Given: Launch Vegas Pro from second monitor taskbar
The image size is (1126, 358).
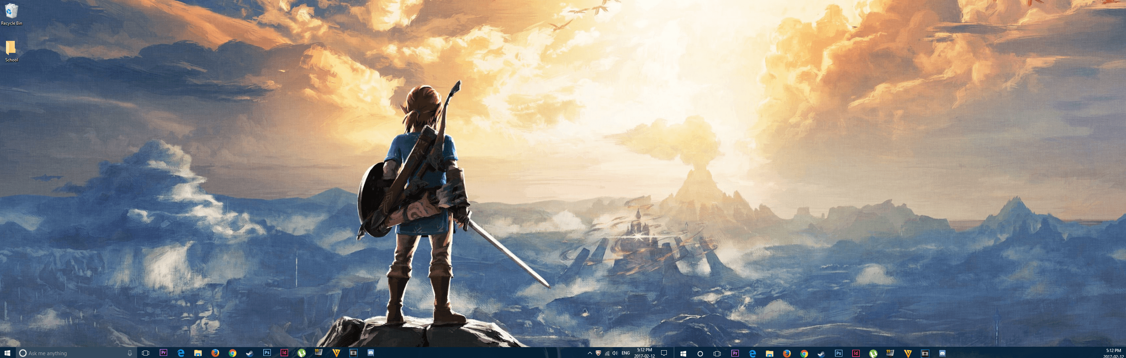Looking at the screenshot, I should tap(907, 353).
